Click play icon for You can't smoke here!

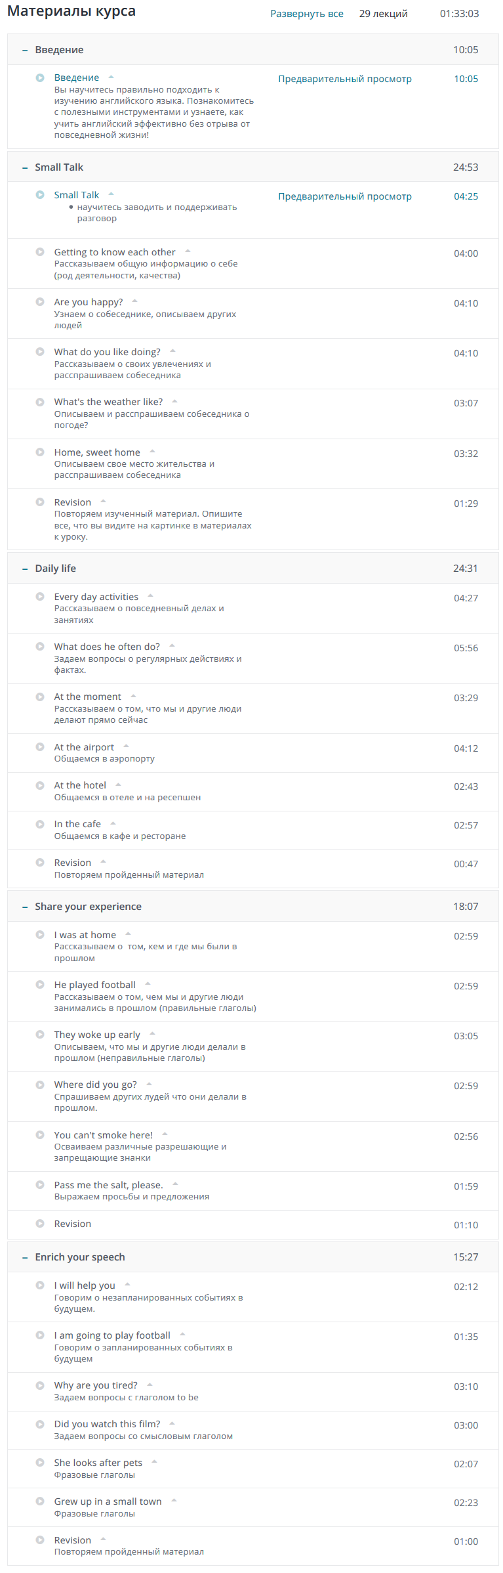pos(40,1135)
